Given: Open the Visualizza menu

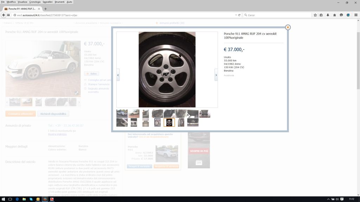Looking at the screenshot, I should 22,2.
